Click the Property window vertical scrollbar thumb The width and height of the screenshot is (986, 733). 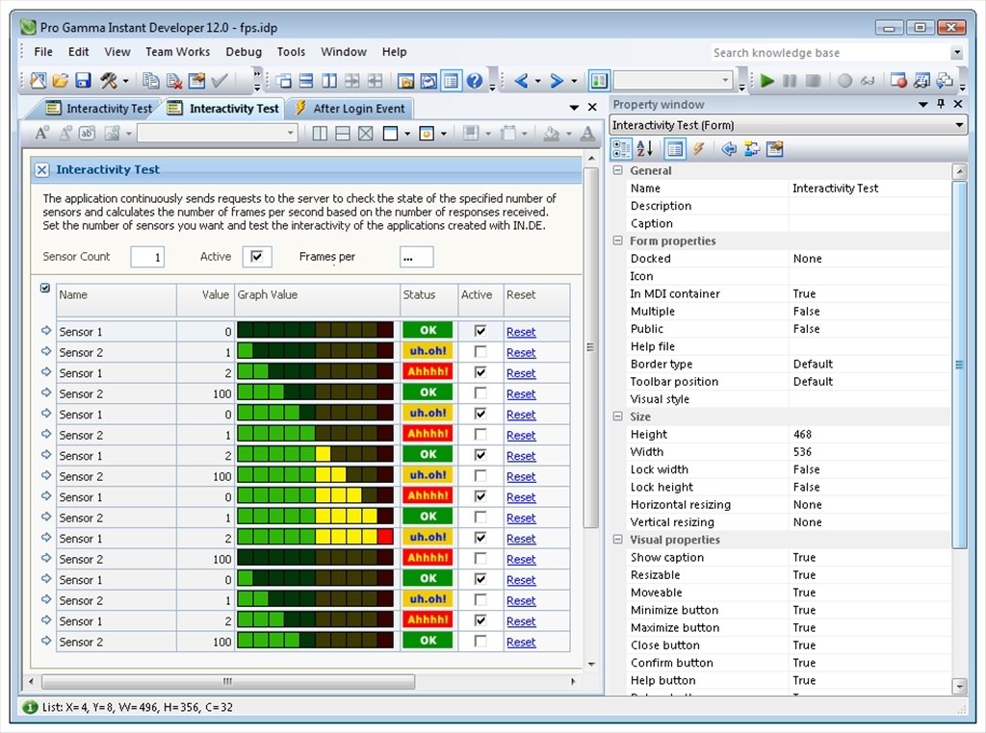coord(959,365)
